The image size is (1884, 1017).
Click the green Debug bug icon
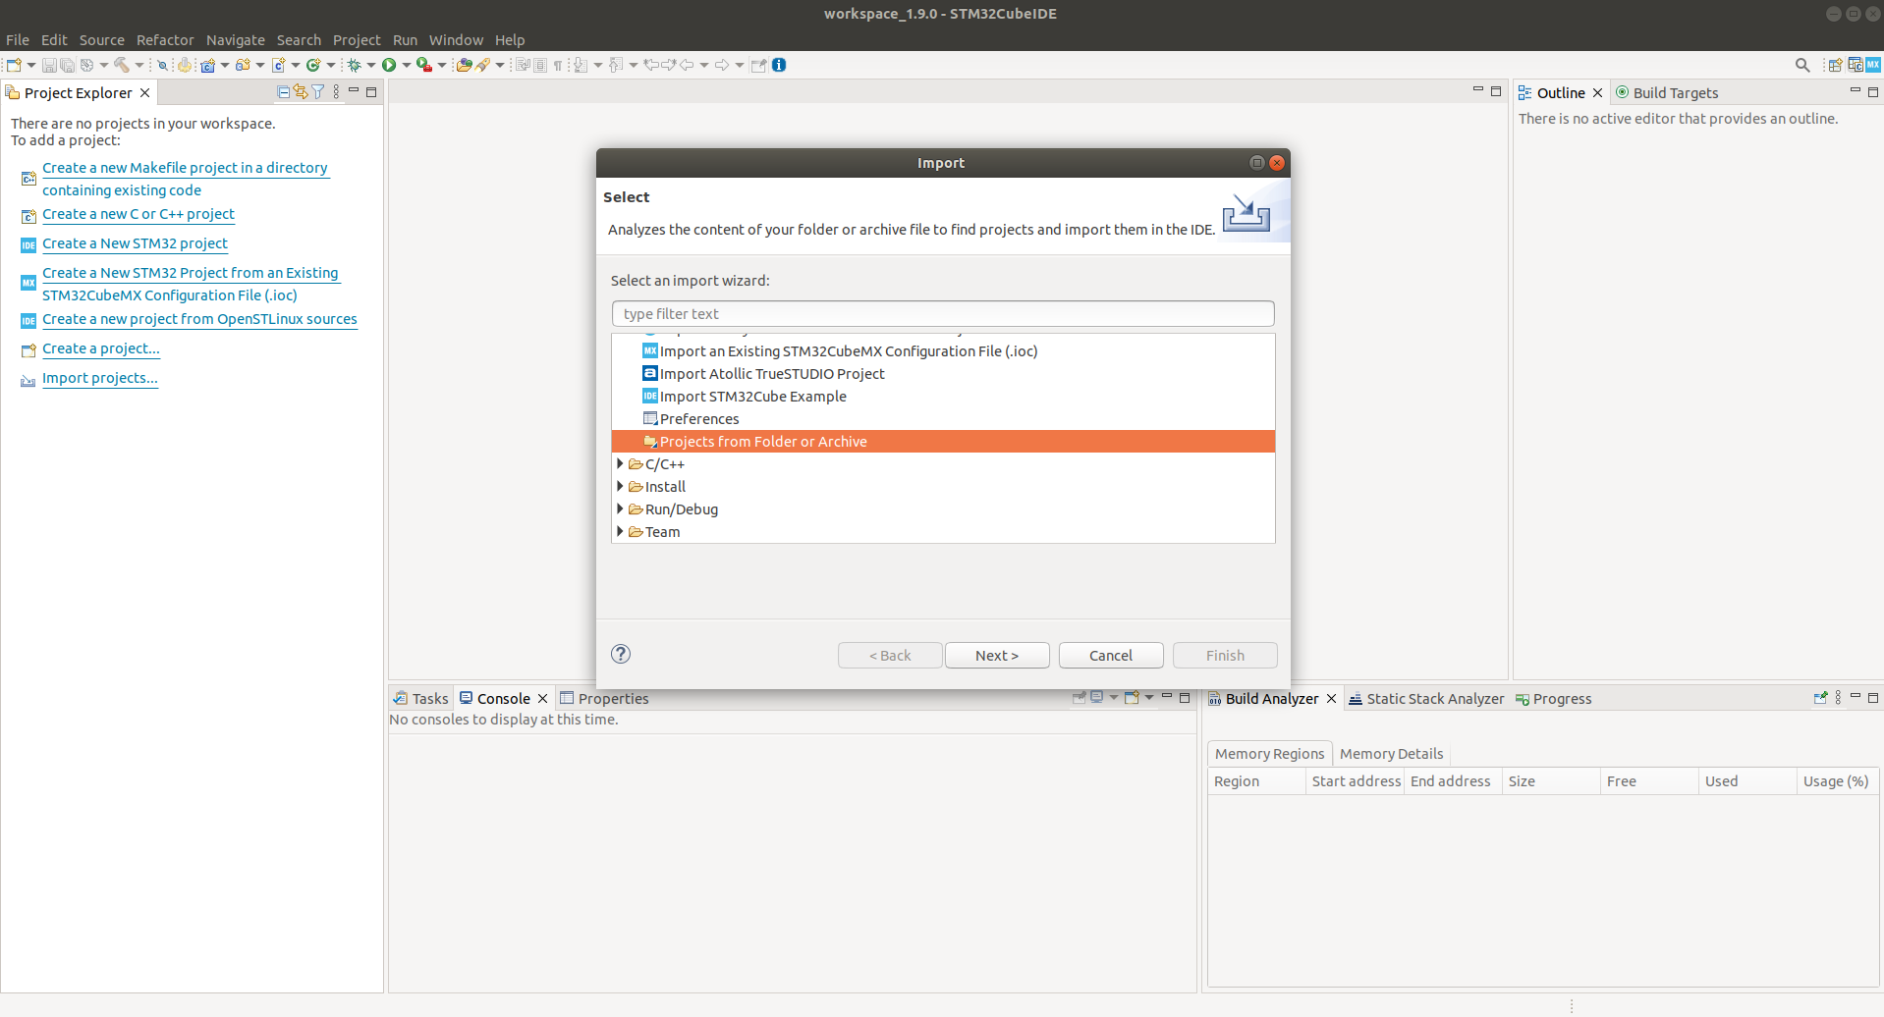pyautogui.click(x=354, y=65)
